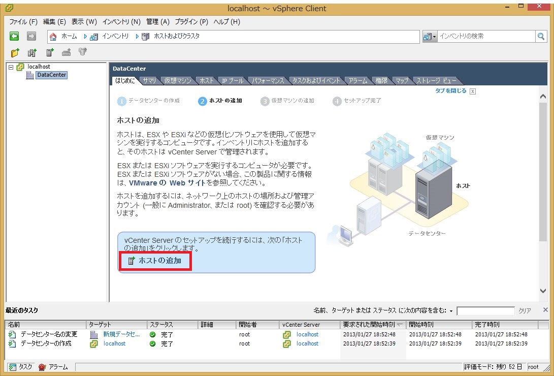Create a new folder with the toolbar icon
Viewport: 554px width, 376px height.
click(x=15, y=53)
